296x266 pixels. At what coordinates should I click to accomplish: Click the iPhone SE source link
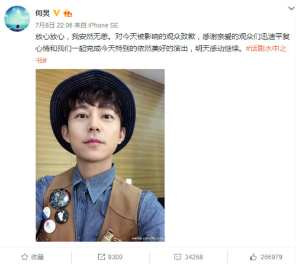pyautogui.click(x=103, y=25)
